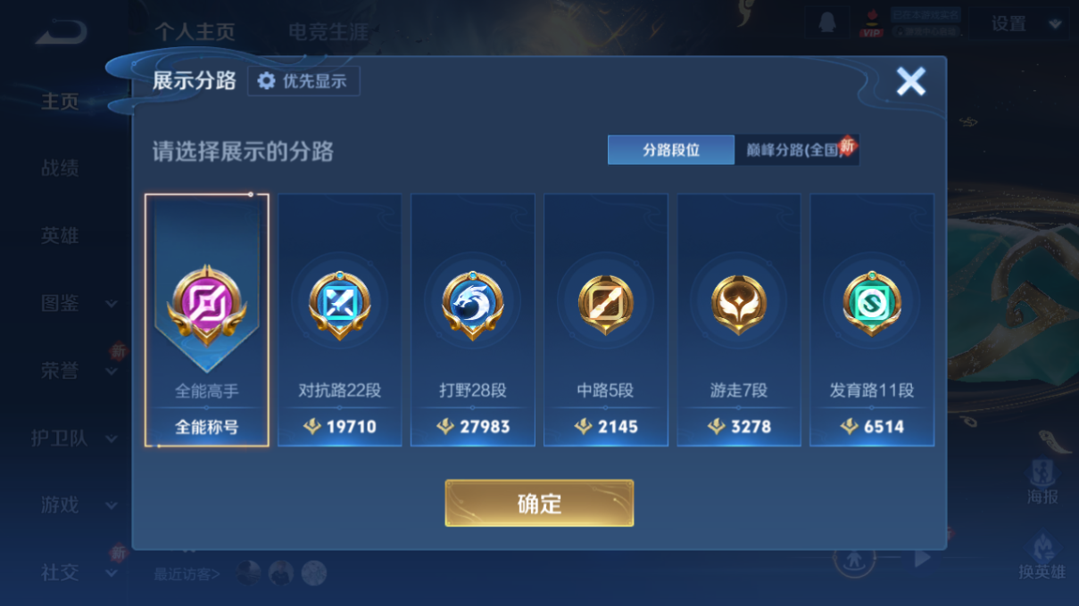Image resolution: width=1079 pixels, height=606 pixels.
Task: Switch to 巅峰分路(全国) toggle option
Action: tap(796, 150)
